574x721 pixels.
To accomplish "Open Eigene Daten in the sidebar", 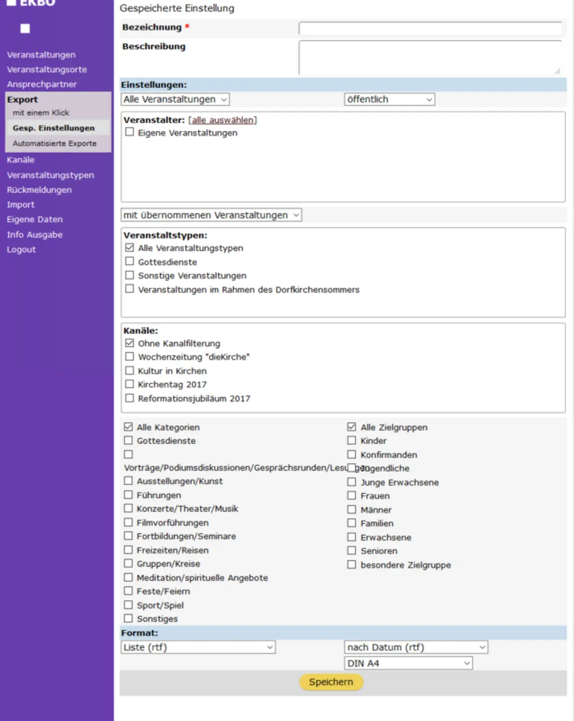I will (35, 219).
